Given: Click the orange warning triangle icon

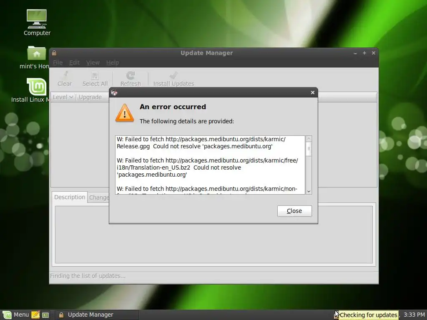Looking at the screenshot, I should (x=124, y=112).
